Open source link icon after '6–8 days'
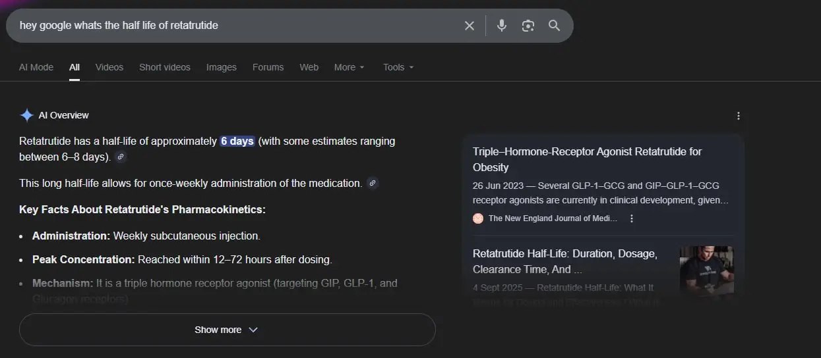 pyautogui.click(x=120, y=157)
